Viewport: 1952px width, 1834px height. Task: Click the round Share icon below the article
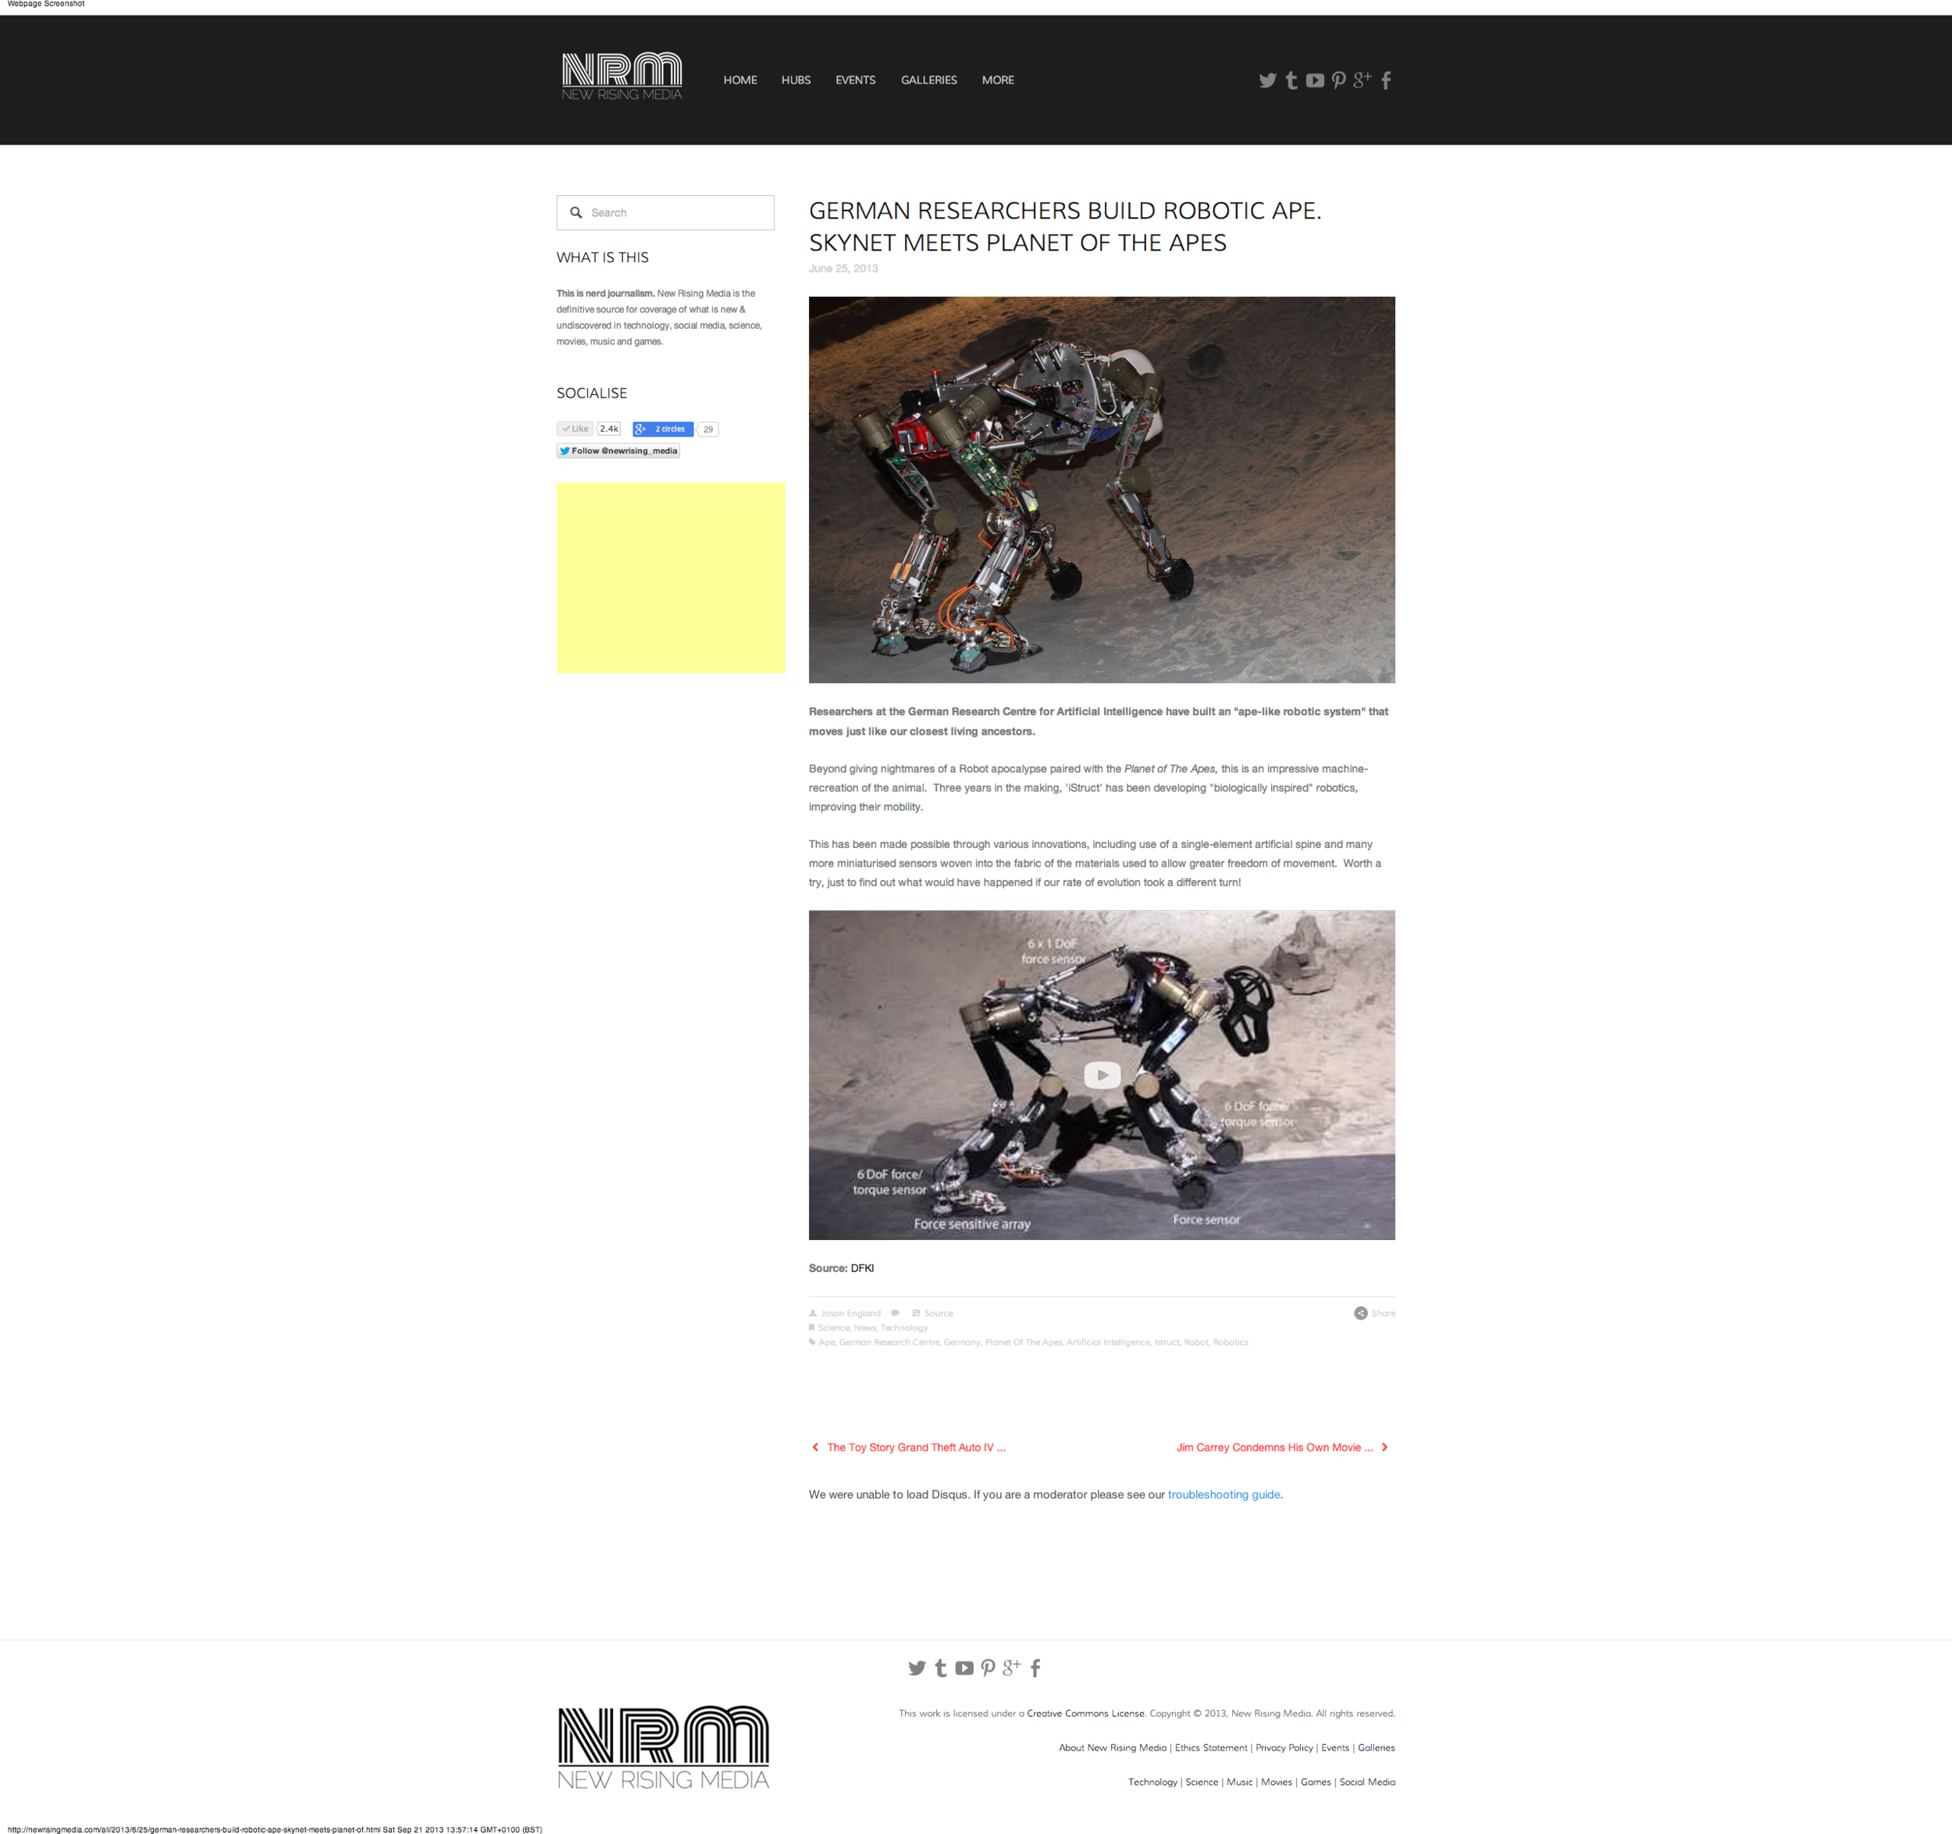point(1361,1312)
